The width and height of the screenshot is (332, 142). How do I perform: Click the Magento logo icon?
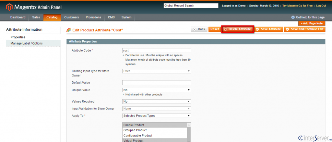9,7
